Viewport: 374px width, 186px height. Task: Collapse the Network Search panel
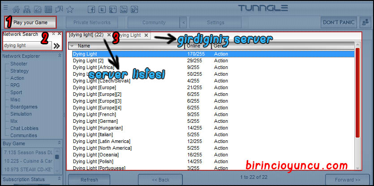[54, 34]
